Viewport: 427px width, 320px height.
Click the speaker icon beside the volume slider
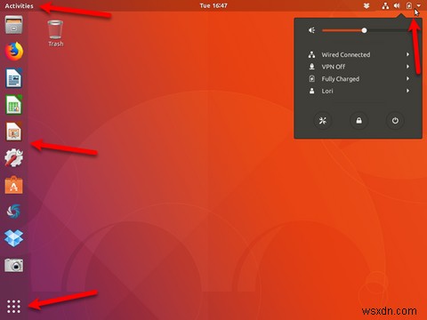tap(311, 30)
